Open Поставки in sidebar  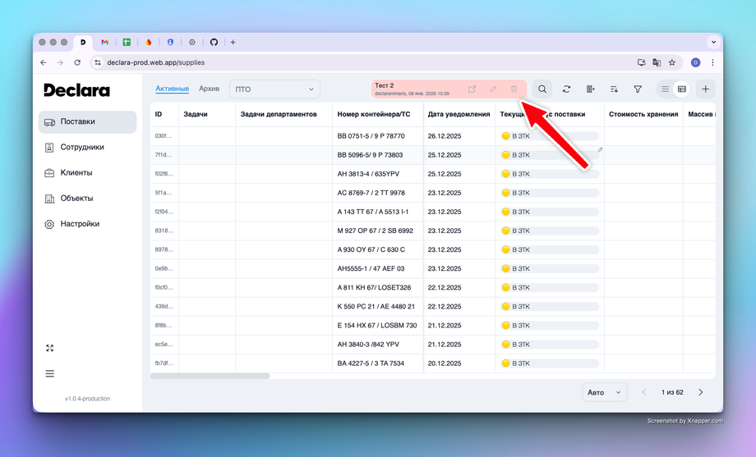click(x=87, y=121)
